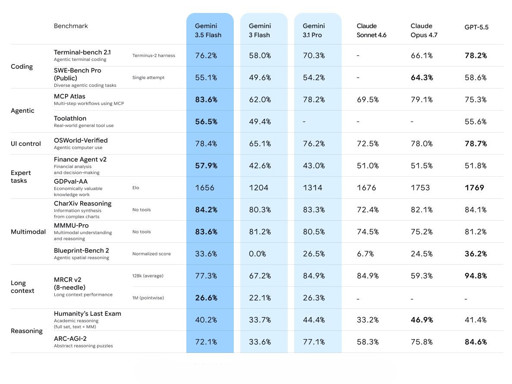Viewport: 512px width, 384px height.
Task: Click GPT-5.5's 1769 GDPval-AA score
Action: click(474, 188)
